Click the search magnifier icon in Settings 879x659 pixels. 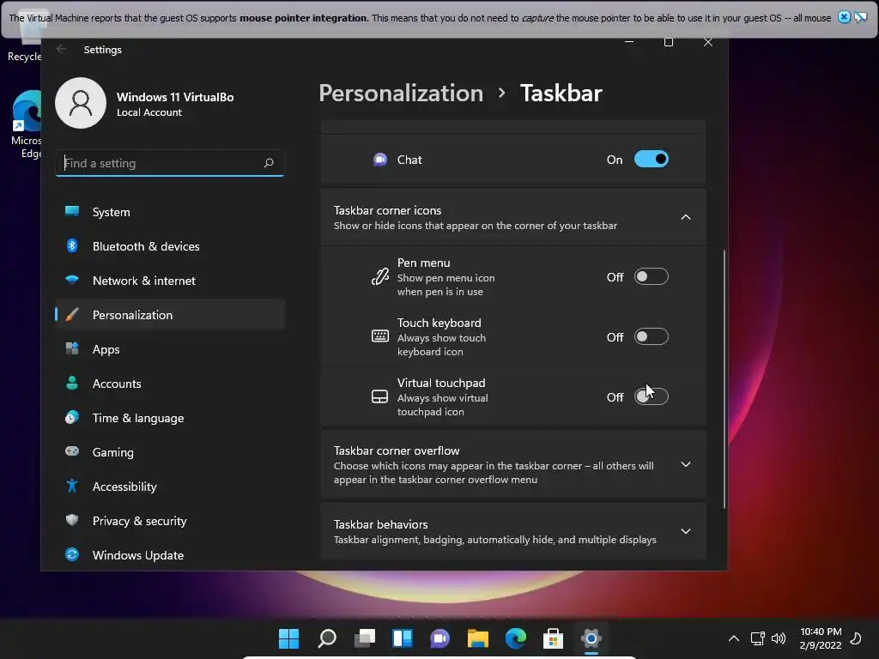pos(269,163)
